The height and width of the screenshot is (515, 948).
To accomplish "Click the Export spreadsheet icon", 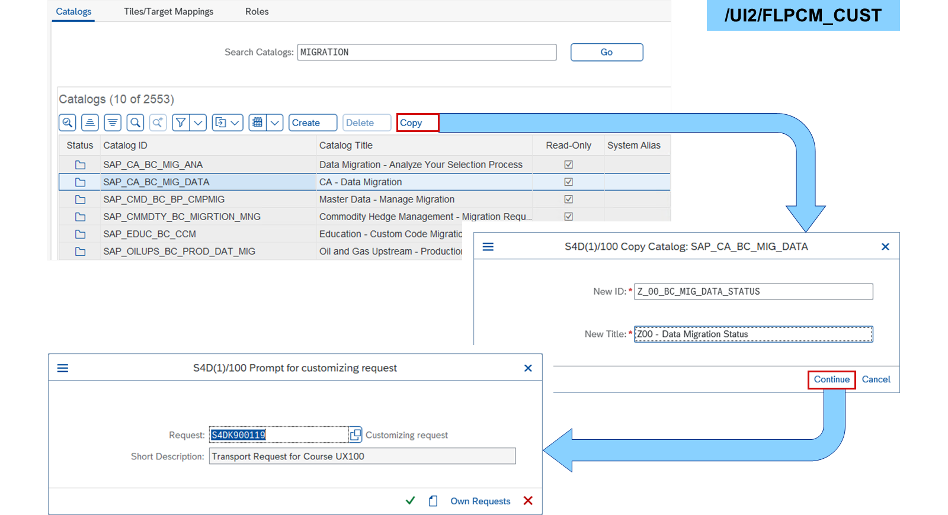I will [220, 123].
